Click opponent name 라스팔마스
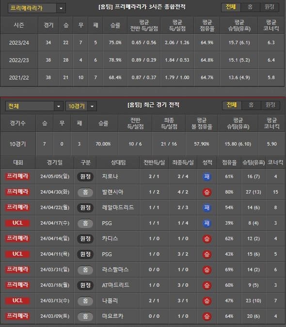Viewport: 286px width, 327px height. click(115, 269)
